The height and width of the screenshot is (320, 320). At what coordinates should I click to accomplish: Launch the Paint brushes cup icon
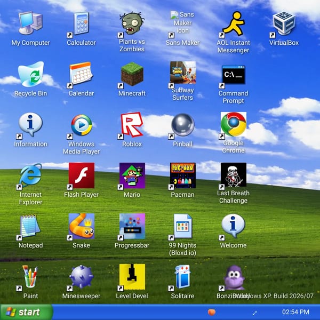[x=30, y=276]
